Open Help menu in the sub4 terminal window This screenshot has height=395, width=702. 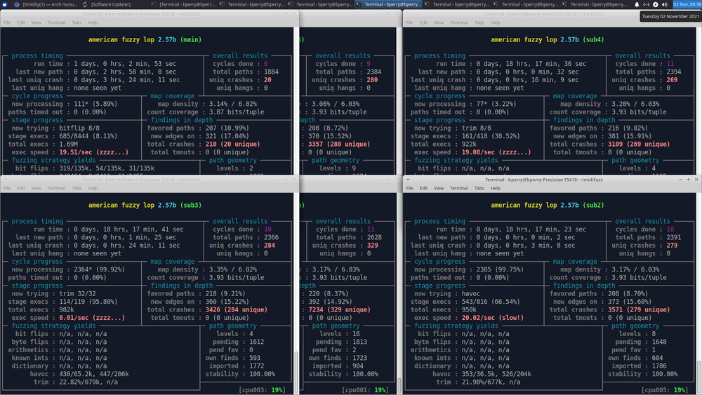(x=495, y=23)
